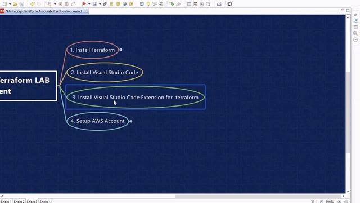This screenshot has width=360, height=203.
Task: Click the actual size icon after zoom-in
Action: (x=346, y=201)
